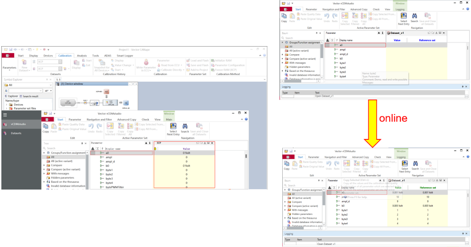Pin the Baum panel in top-right window
The height and width of the screenshot is (247, 471).
317,33
